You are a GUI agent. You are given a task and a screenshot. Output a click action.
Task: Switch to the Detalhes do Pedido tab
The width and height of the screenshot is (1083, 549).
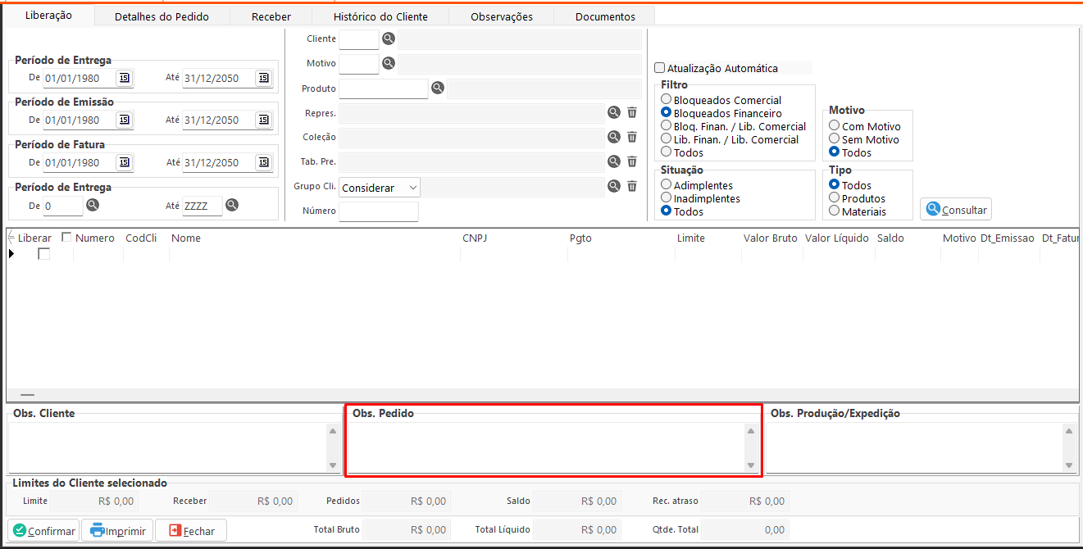click(x=162, y=16)
